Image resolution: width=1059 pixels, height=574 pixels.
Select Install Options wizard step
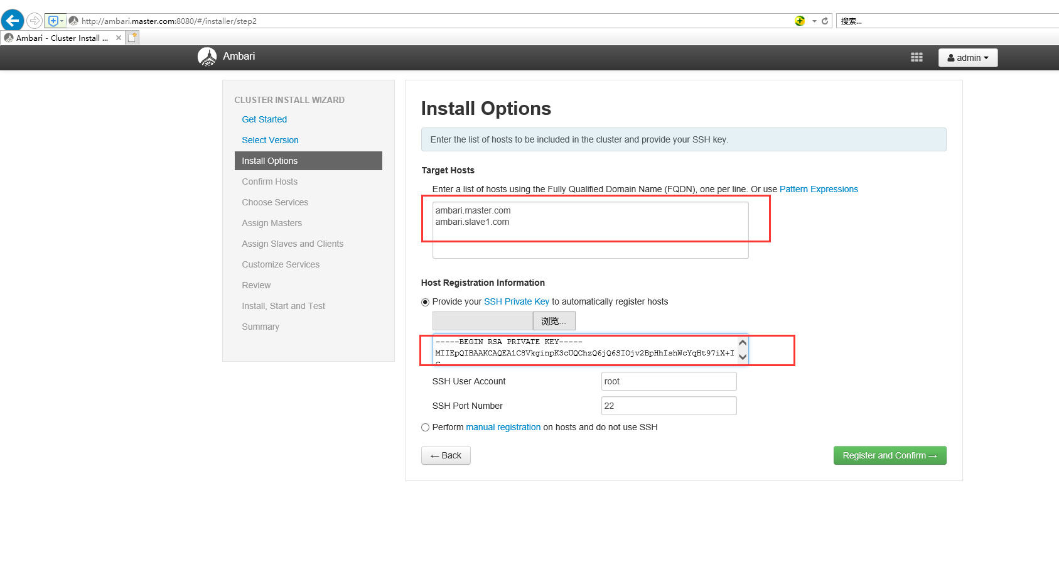[308, 161]
